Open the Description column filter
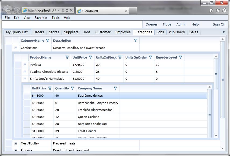The image size is (230, 156). coord(136,41)
